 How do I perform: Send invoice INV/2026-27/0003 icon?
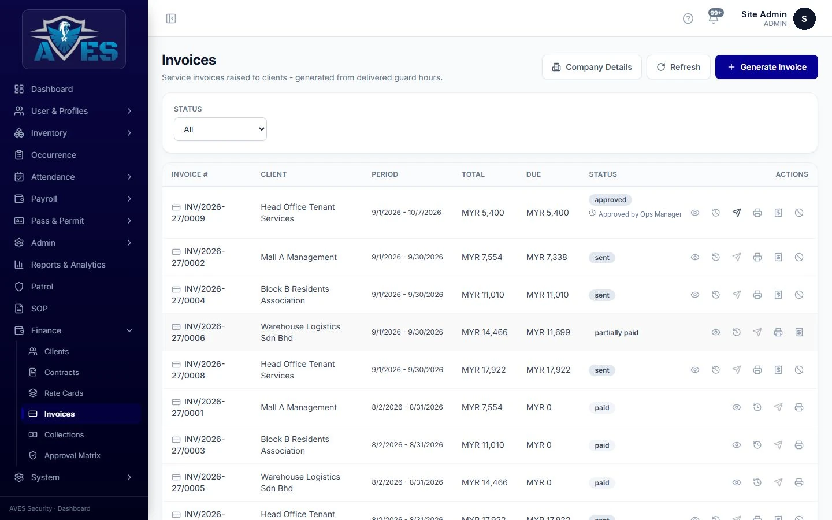coord(778,445)
